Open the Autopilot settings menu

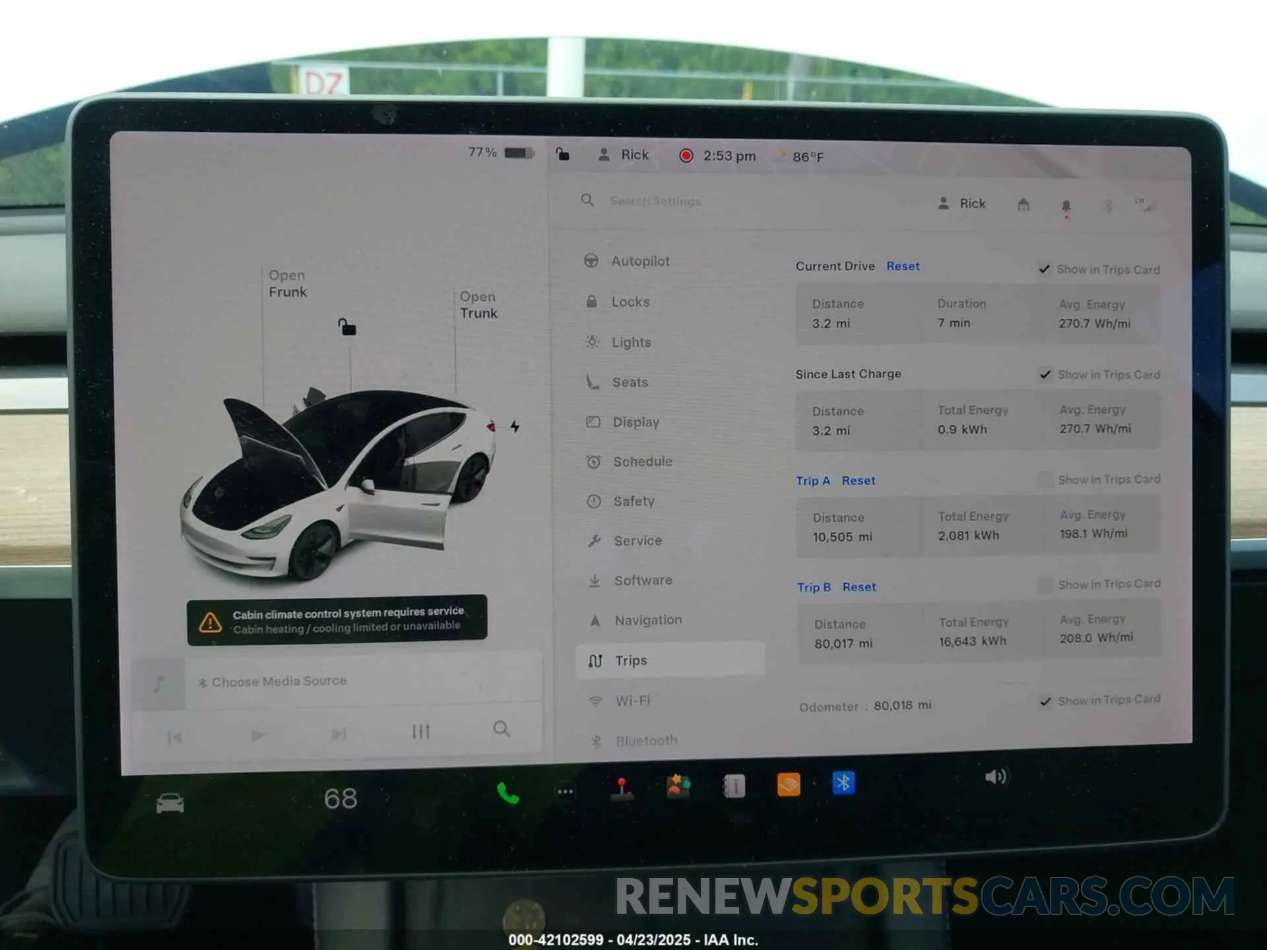[x=627, y=261]
